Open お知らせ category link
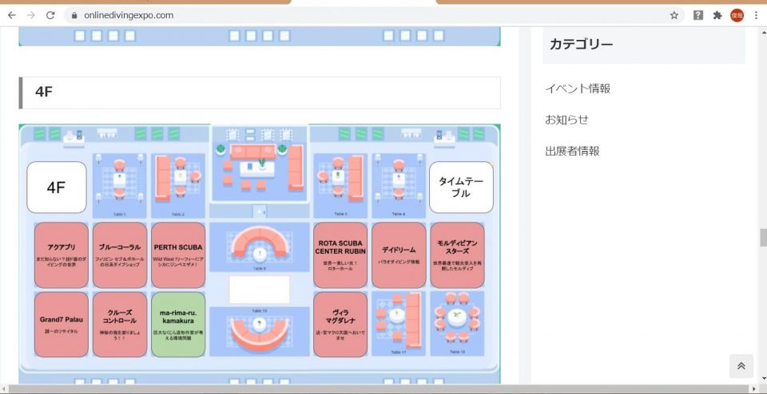The height and width of the screenshot is (394, 767). [566, 120]
